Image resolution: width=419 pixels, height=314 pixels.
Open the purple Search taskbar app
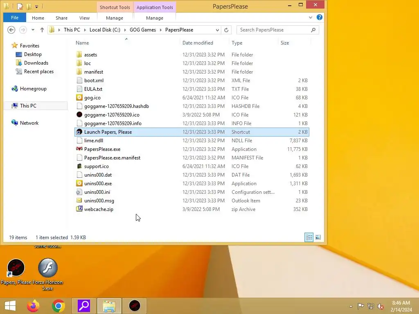coord(84,306)
